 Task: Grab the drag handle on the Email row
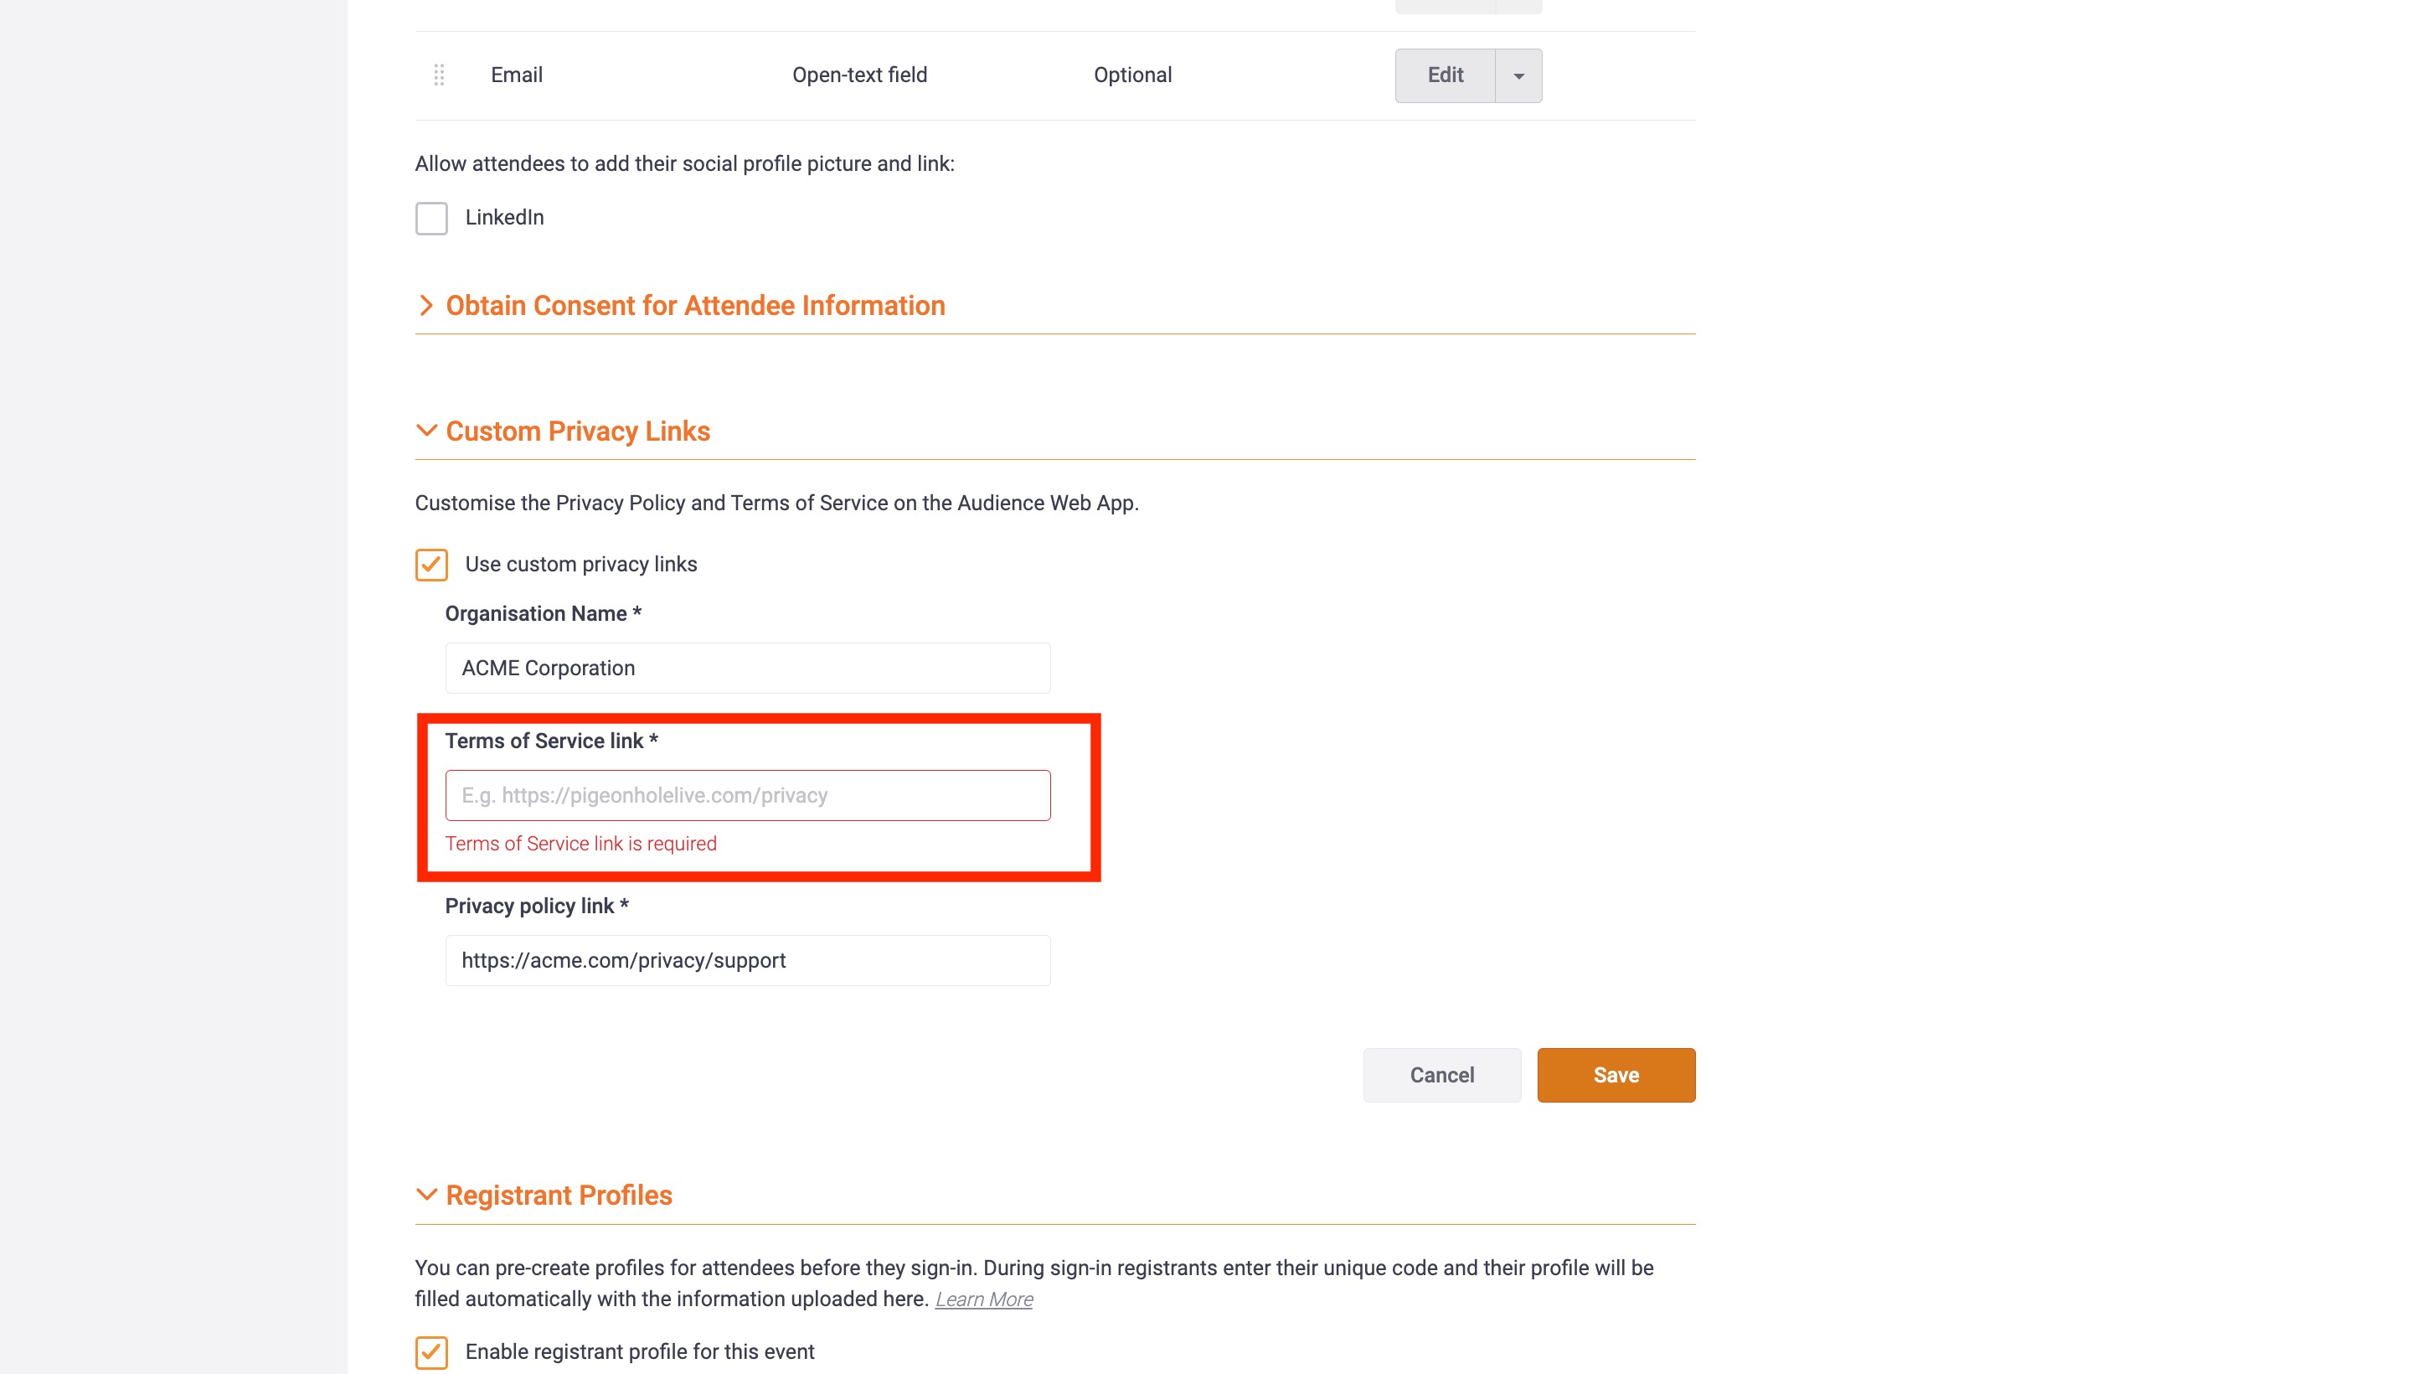point(439,75)
